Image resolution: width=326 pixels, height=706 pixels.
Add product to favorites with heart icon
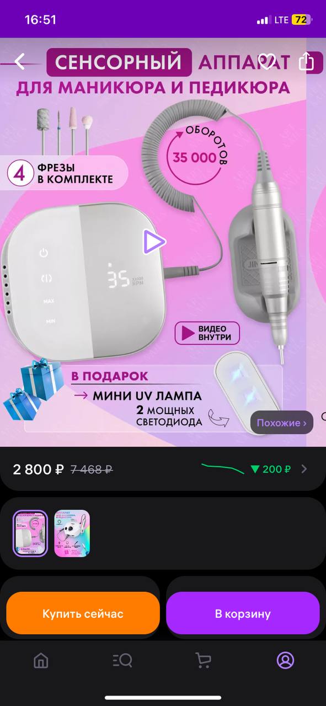(267, 61)
